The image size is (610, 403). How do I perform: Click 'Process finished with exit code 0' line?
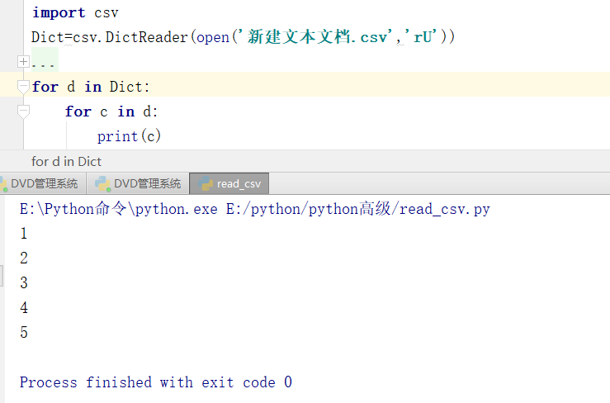pyautogui.click(x=156, y=382)
